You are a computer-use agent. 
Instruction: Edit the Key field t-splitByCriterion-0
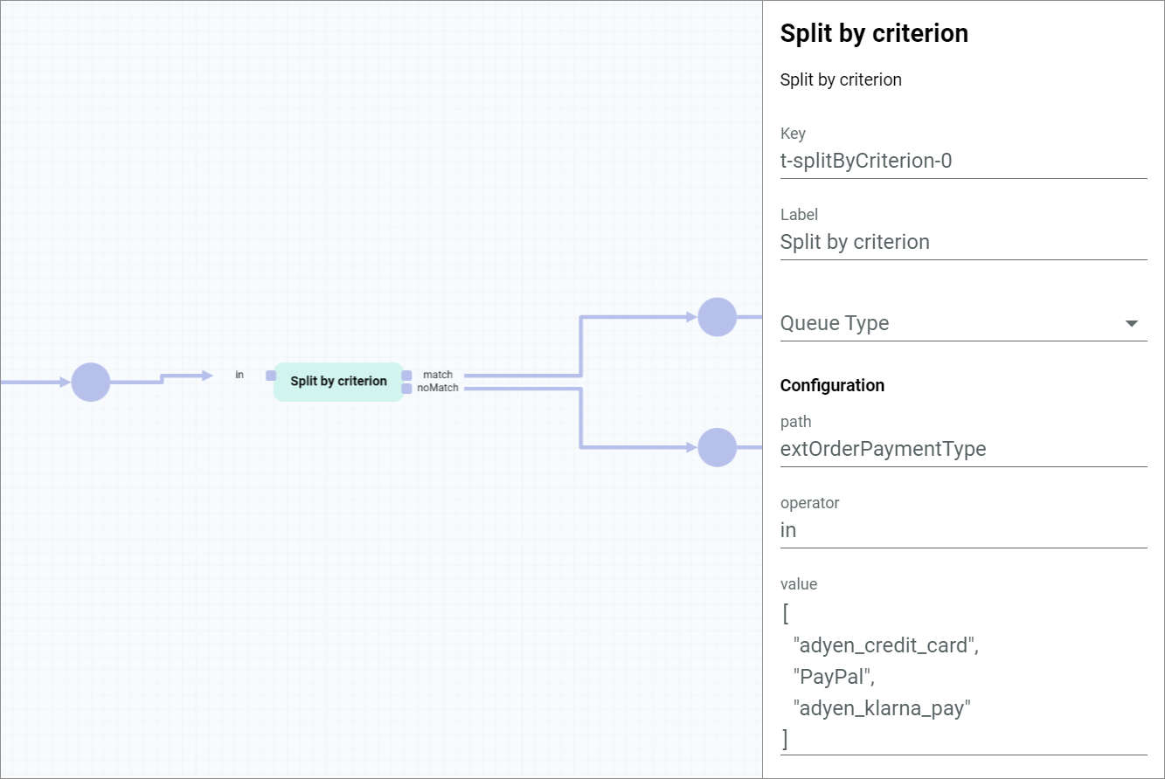coord(963,161)
